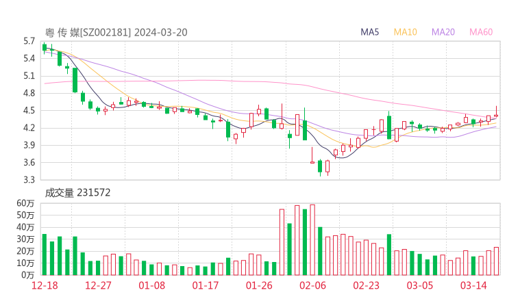Click the MA60 legend label

[x=481, y=32]
